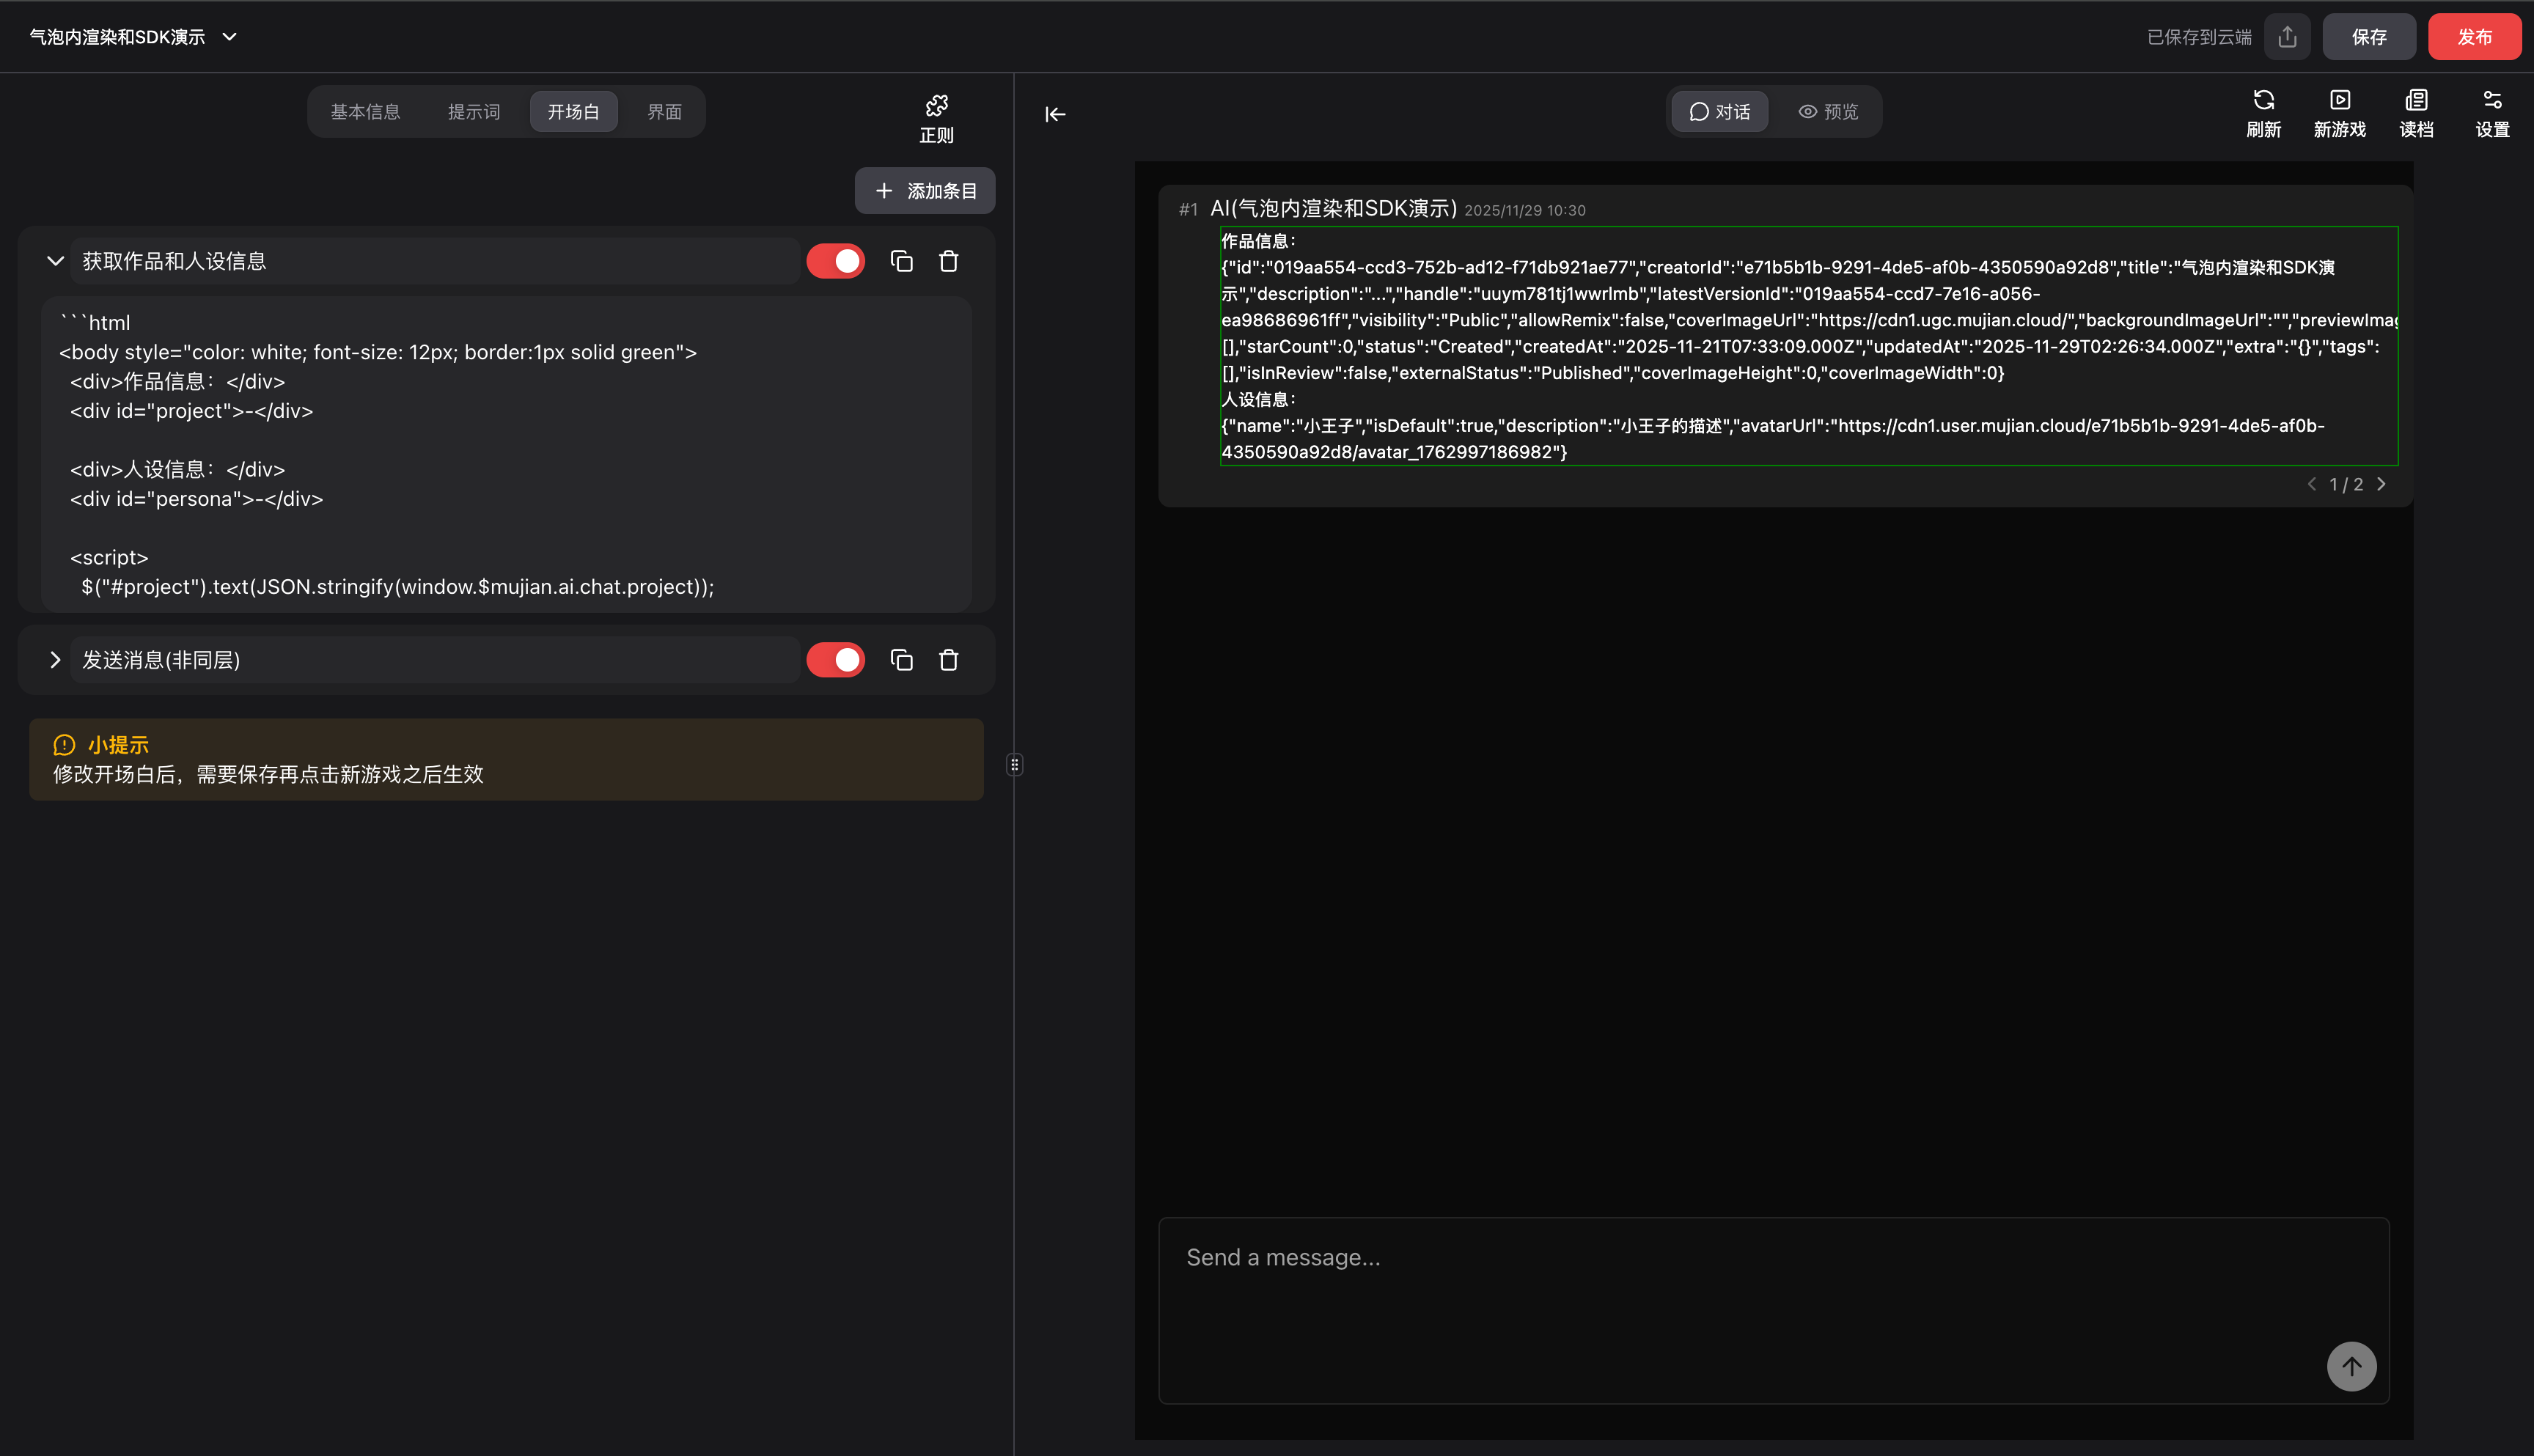The image size is (2534, 1456).
Task: Open the 气泡内渲染和SDK演示 title dropdown
Action: click(x=229, y=36)
